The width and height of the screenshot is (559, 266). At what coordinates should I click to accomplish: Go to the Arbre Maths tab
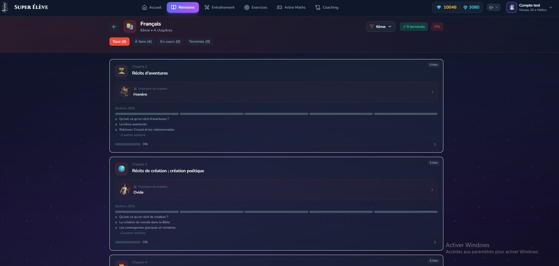point(291,7)
